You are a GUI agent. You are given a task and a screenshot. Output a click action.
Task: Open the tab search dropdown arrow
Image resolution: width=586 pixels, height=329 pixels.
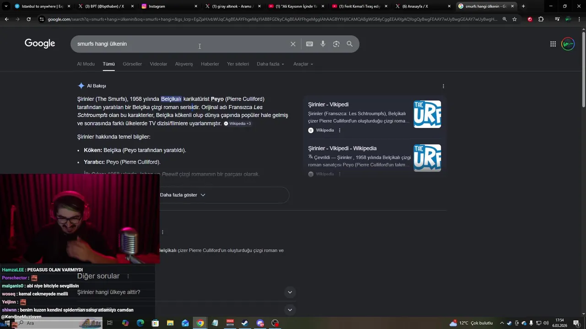coord(6,6)
